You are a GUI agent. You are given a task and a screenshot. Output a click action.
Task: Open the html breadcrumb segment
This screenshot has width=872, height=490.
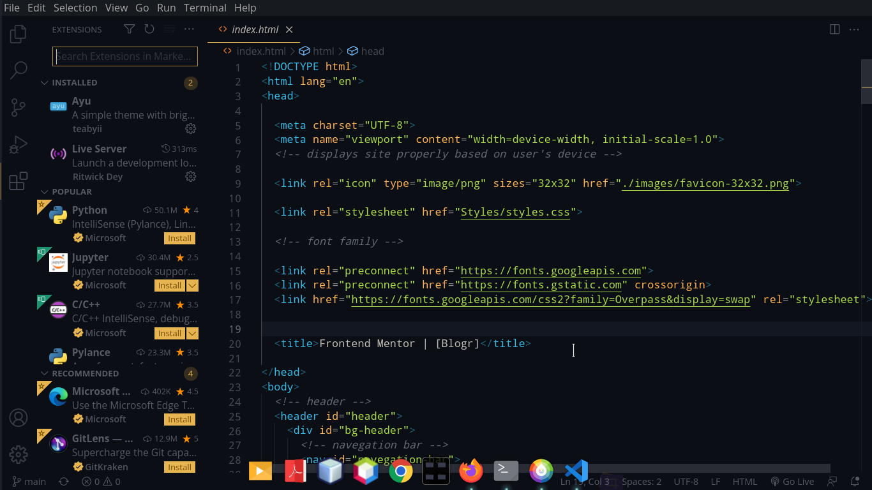(317, 51)
